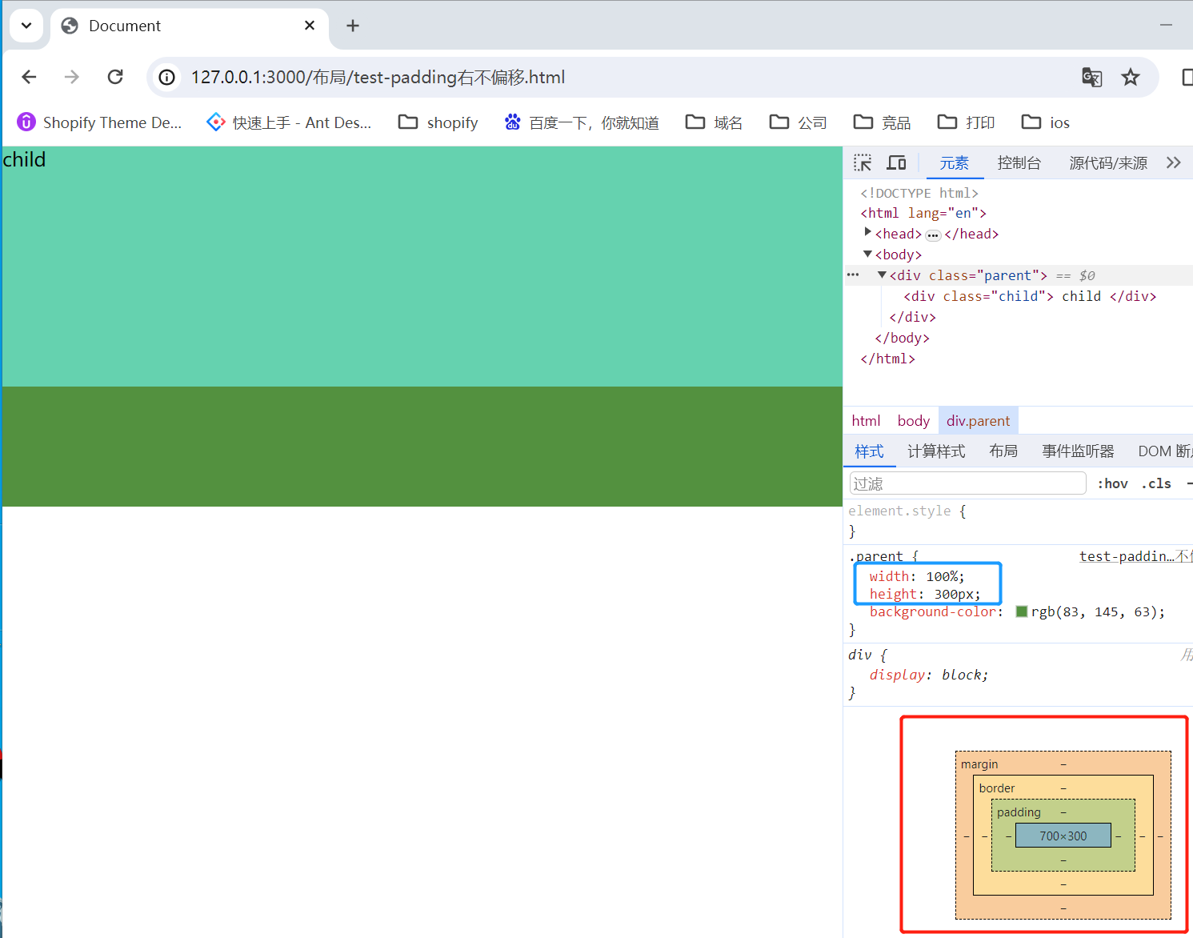This screenshot has width=1193, height=938.
Task: Click the back navigation arrow
Action: [x=29, y=76]
